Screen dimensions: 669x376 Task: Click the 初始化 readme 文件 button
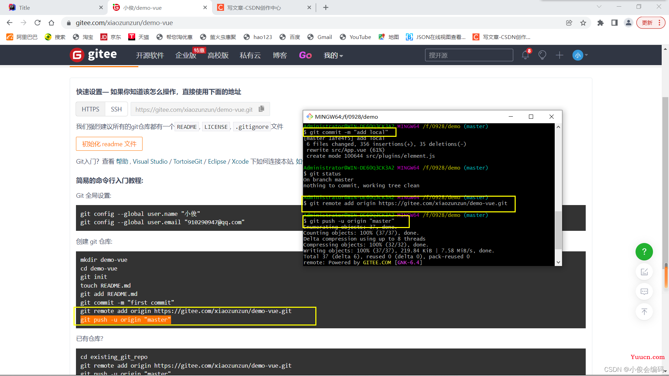tap(109, 144)
